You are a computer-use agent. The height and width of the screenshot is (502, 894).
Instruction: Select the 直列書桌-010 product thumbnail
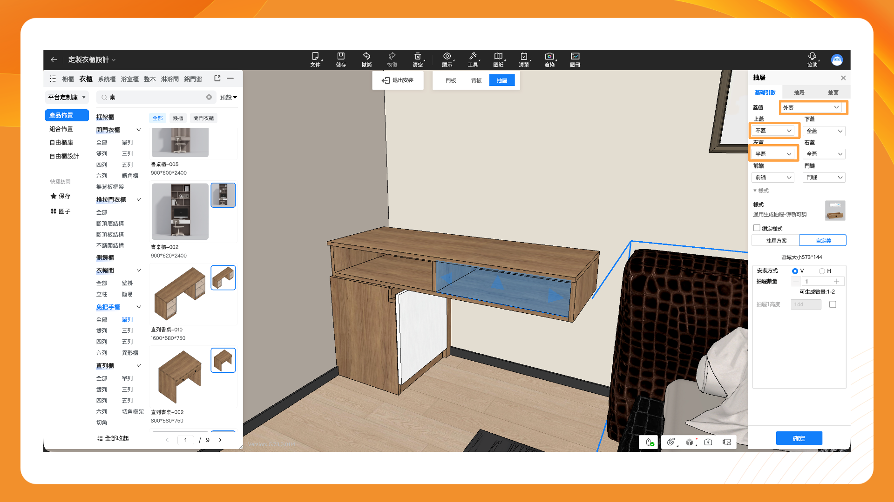point(180,294)
